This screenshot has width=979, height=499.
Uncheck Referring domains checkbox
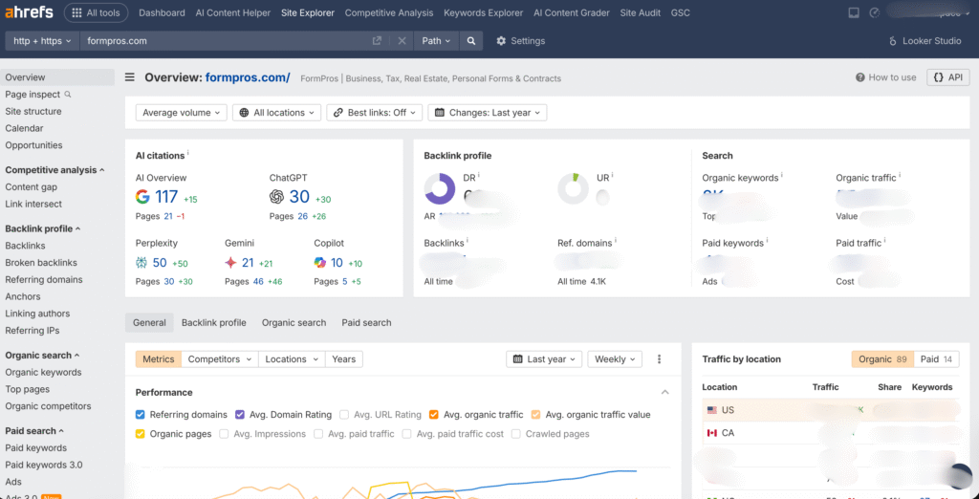click(141, 415)
